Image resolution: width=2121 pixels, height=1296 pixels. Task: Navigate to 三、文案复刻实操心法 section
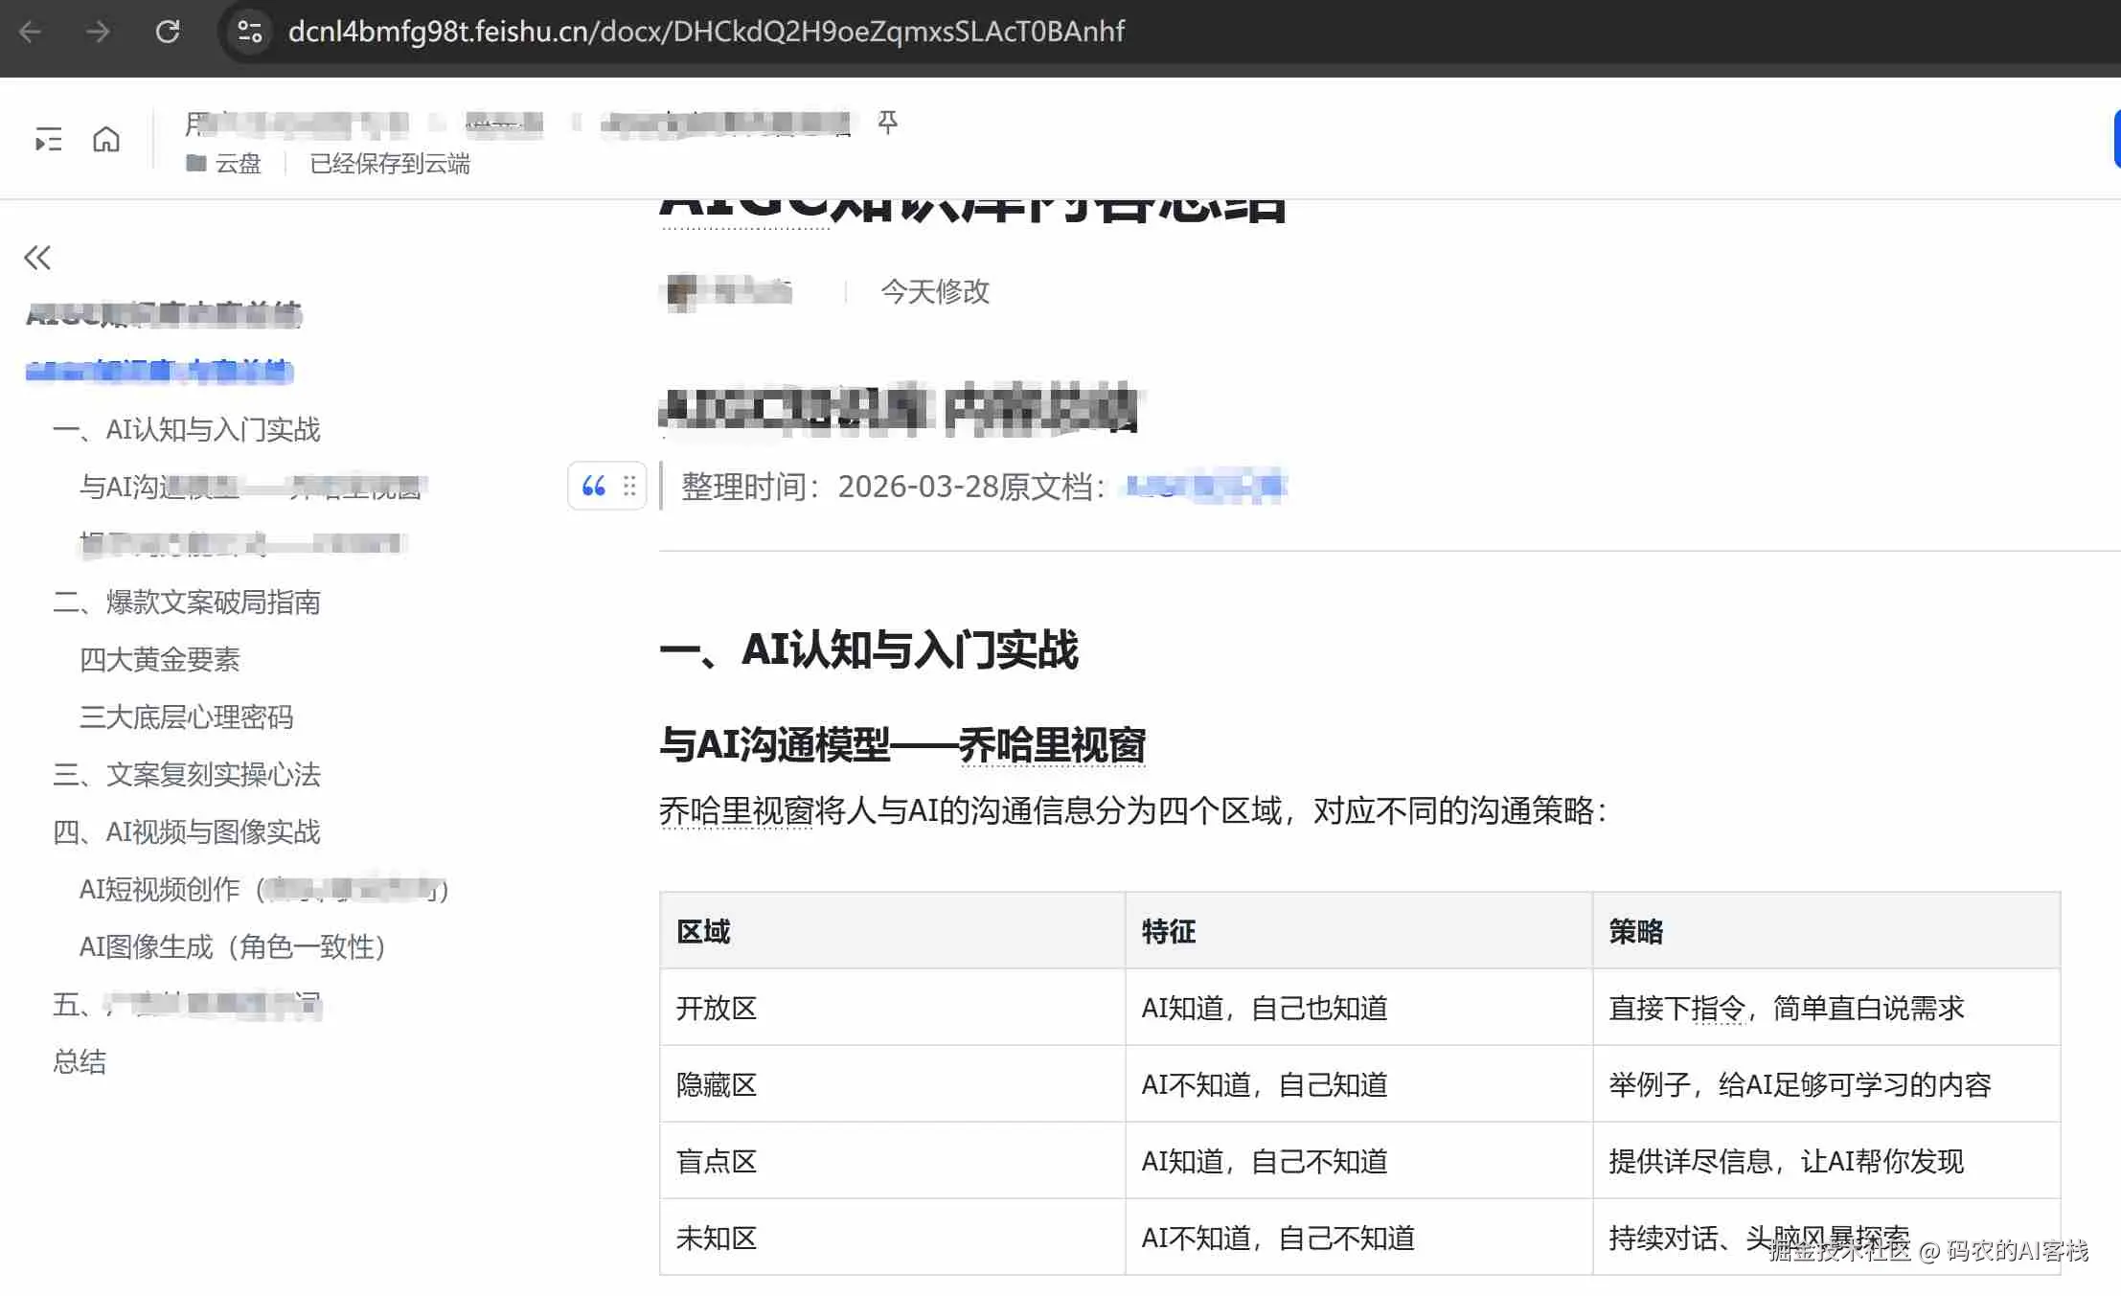coord(187,775)
